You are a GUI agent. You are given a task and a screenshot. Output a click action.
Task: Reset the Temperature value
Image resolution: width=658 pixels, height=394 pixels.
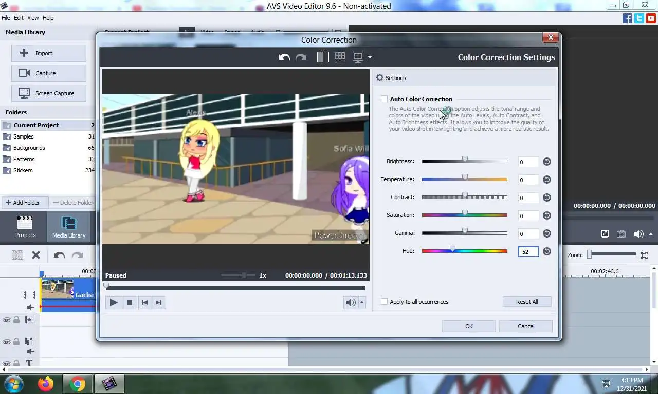tap(547, 180)
